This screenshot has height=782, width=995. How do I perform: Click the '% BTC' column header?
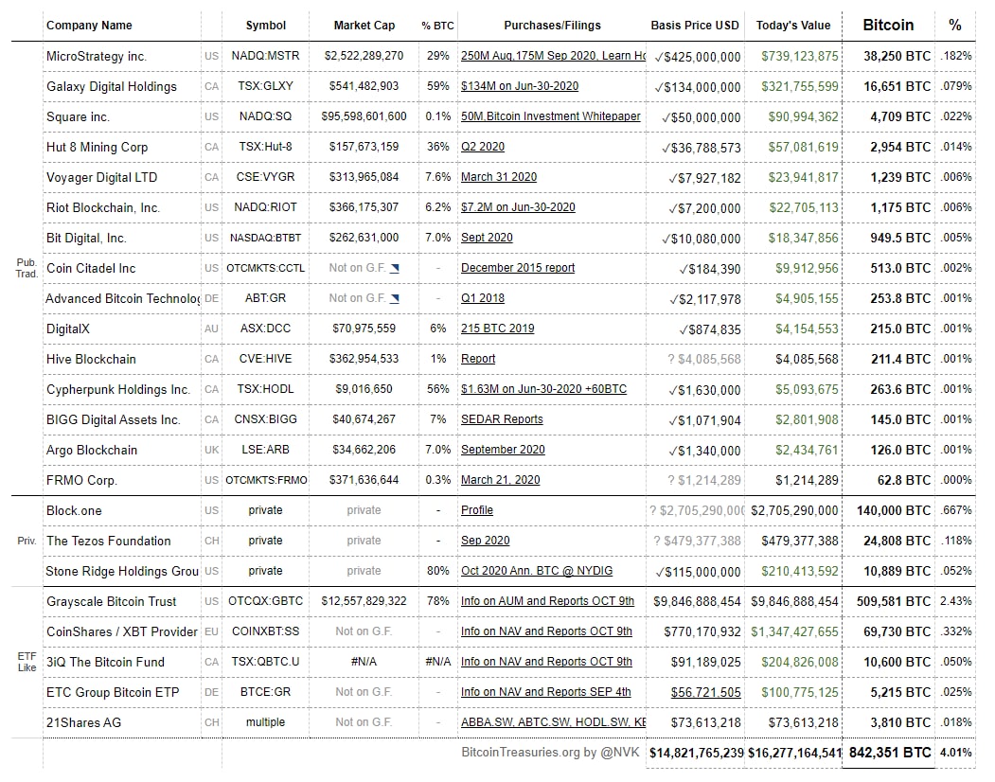437,26
